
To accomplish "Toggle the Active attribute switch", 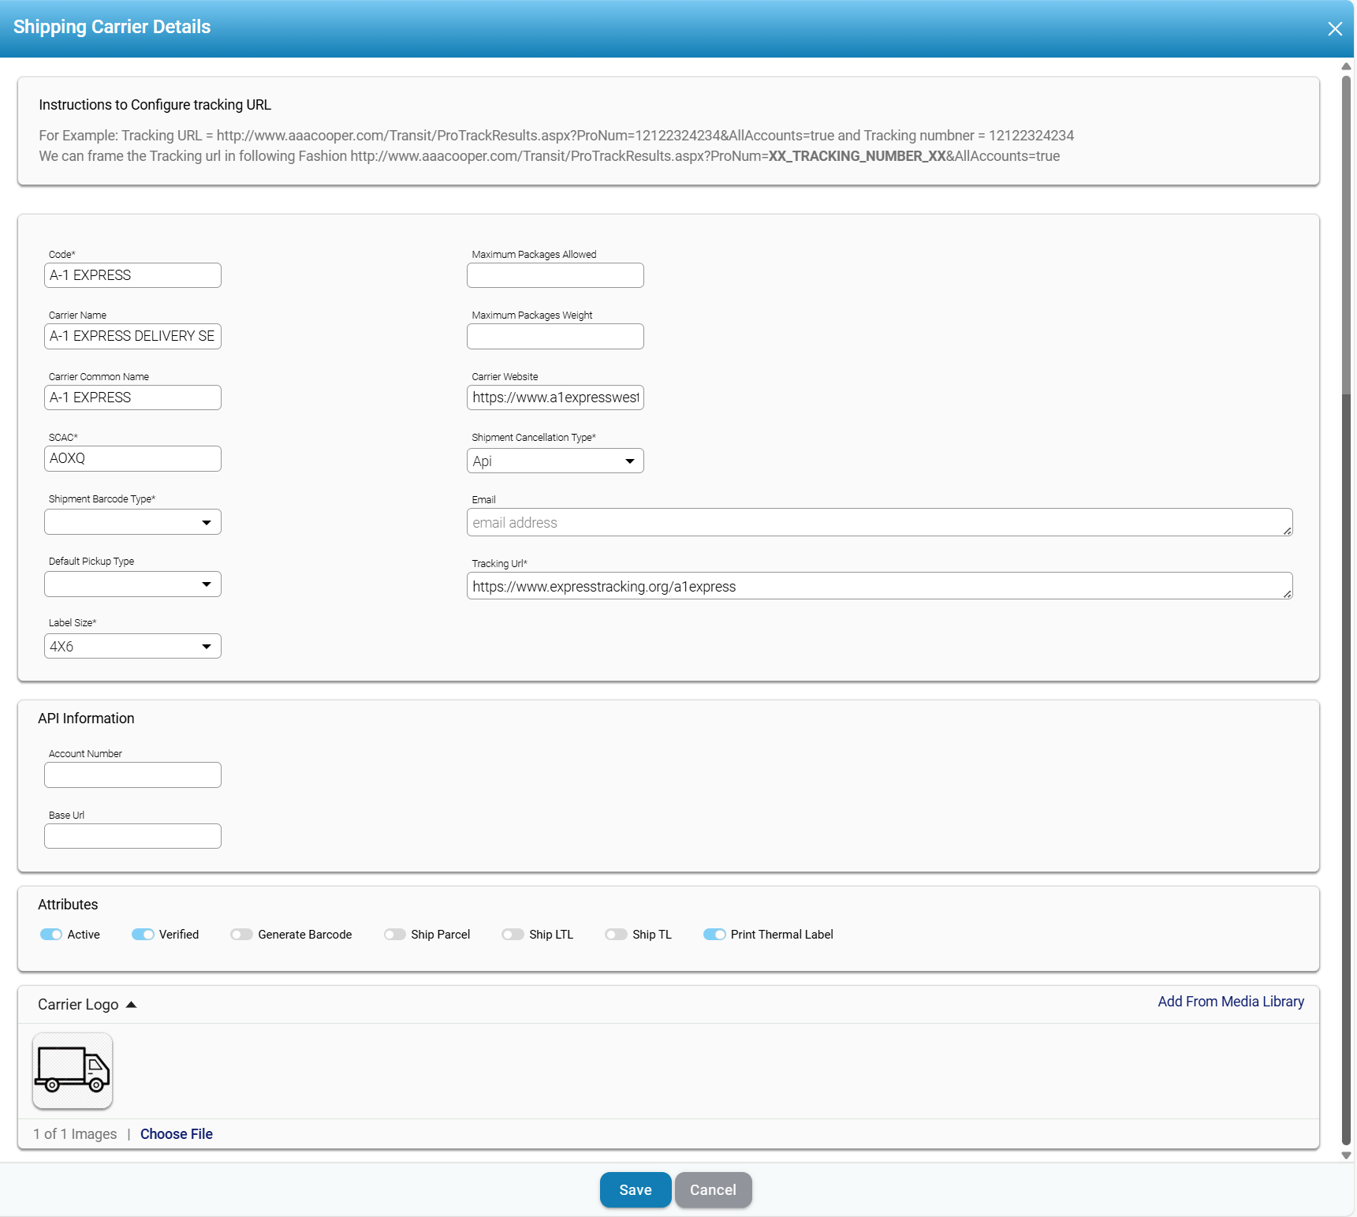I will [x=51, y=935].
